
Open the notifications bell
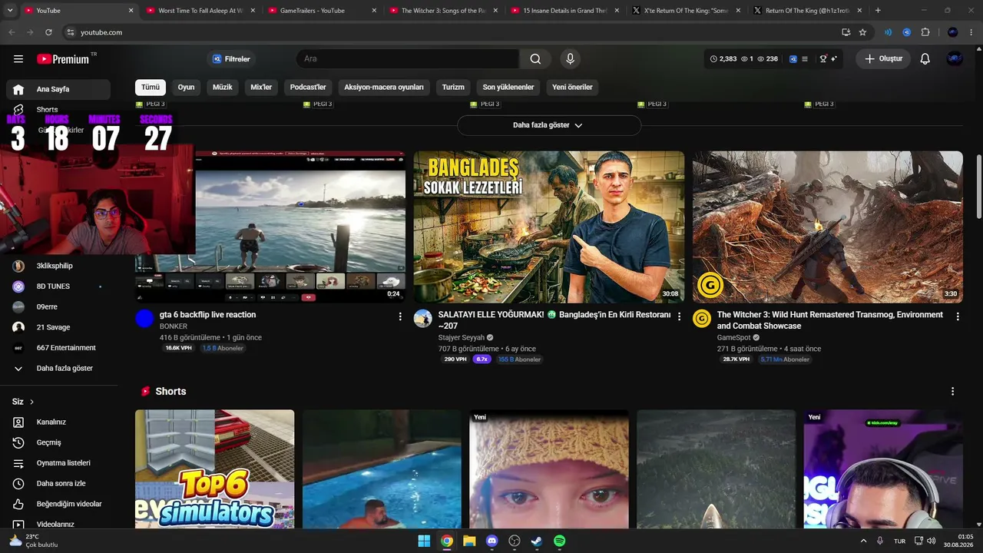coord(925,59)
